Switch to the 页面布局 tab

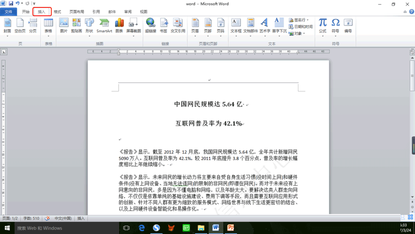tap(77, 12)
